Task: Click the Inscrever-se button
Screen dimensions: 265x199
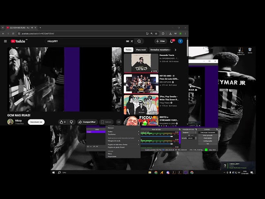Action: click(x=36, y=122)
